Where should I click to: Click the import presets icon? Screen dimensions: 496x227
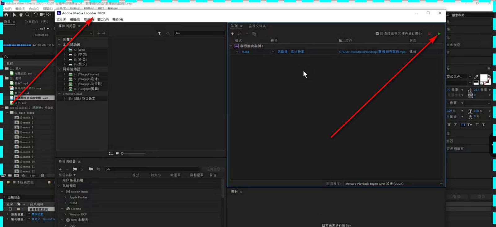pyautogui.click(x=91, y=169)
